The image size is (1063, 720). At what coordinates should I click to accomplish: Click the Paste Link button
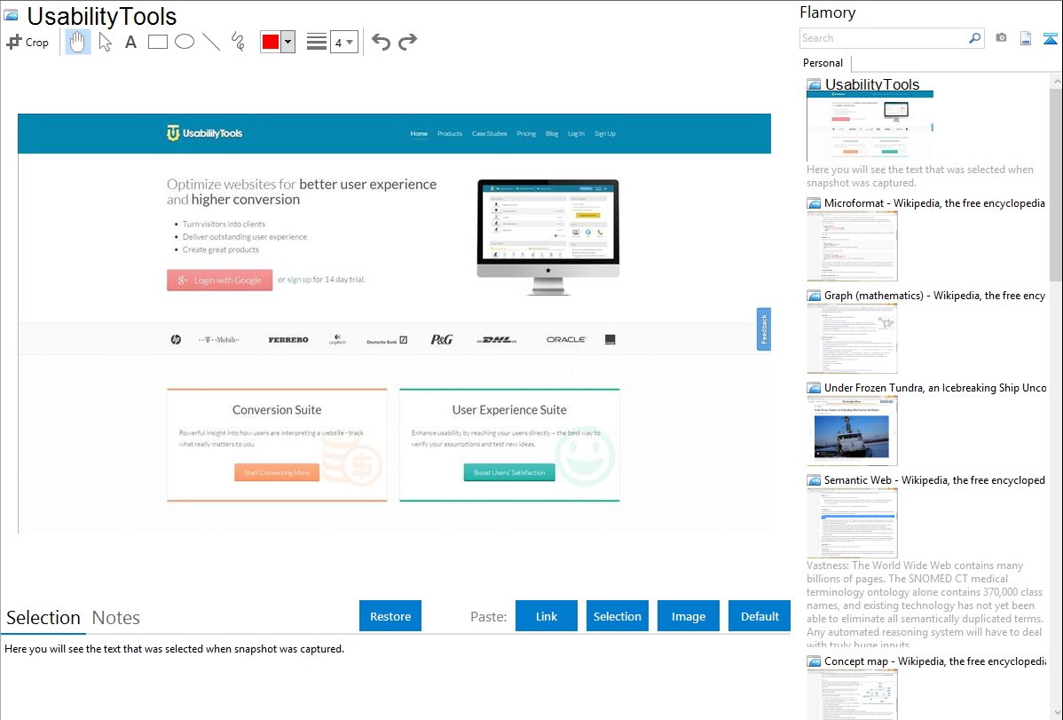[x=547, y=616]
